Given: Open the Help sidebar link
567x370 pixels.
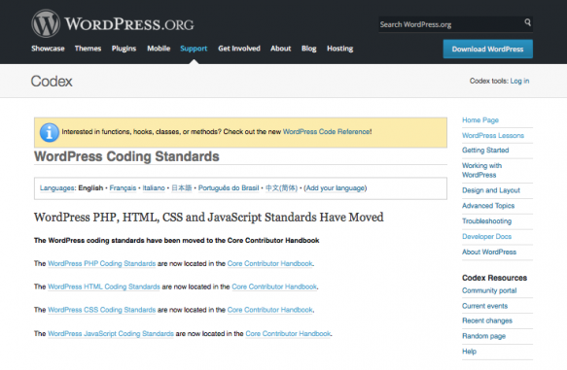Looking at the screenshot, I should pyautogui.click(x=469, y=352).
